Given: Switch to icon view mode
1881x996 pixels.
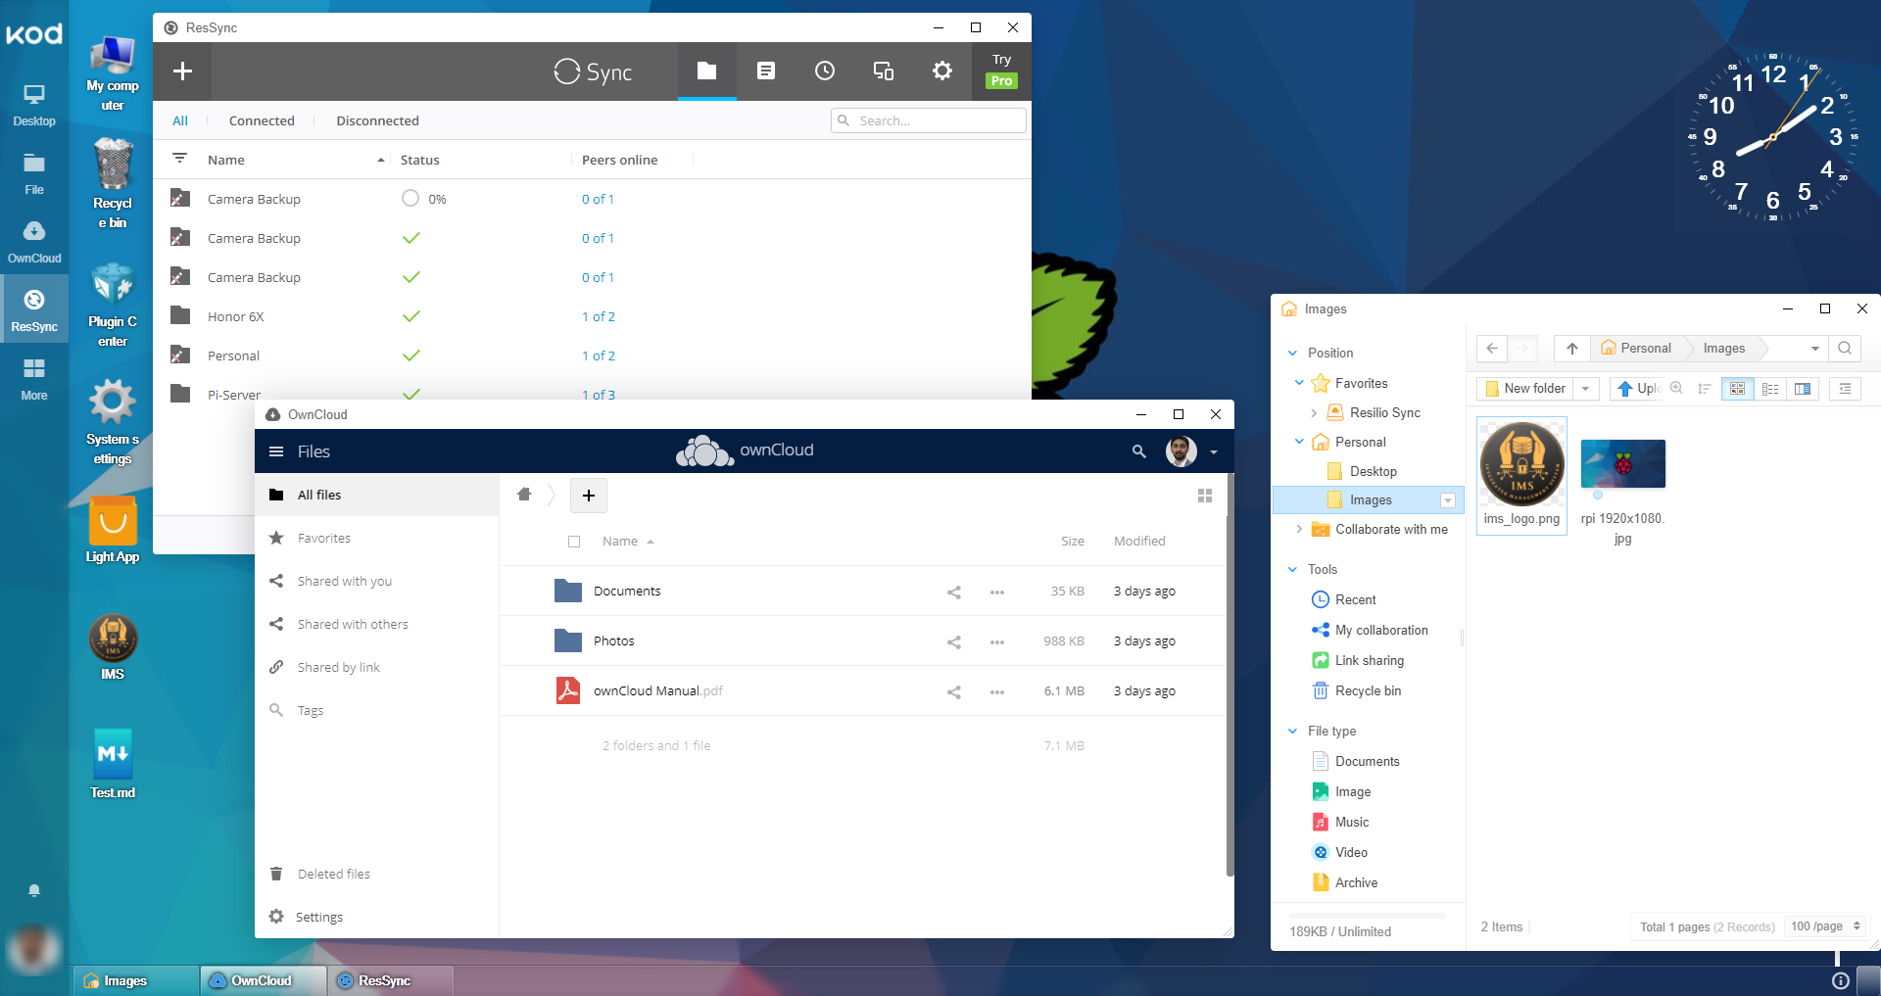Looking at the screenshot, I should coord(1737,389).
